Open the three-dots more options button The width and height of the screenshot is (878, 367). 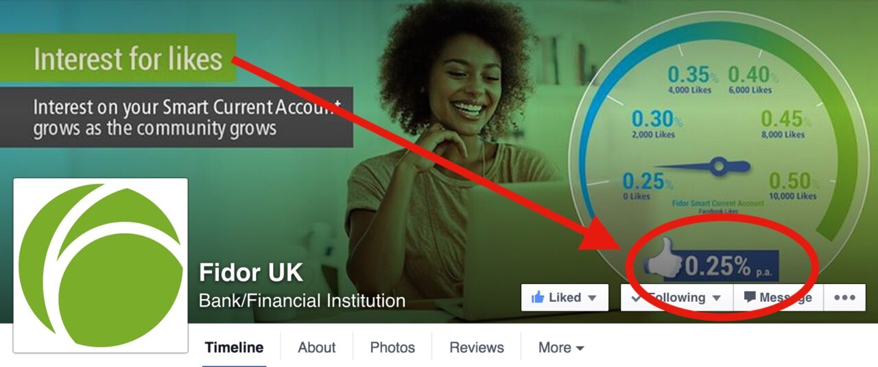844,298
